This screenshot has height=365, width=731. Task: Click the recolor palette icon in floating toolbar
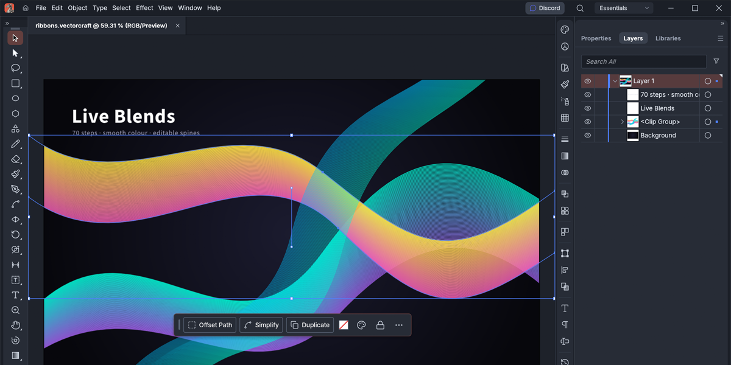point(361,325)
